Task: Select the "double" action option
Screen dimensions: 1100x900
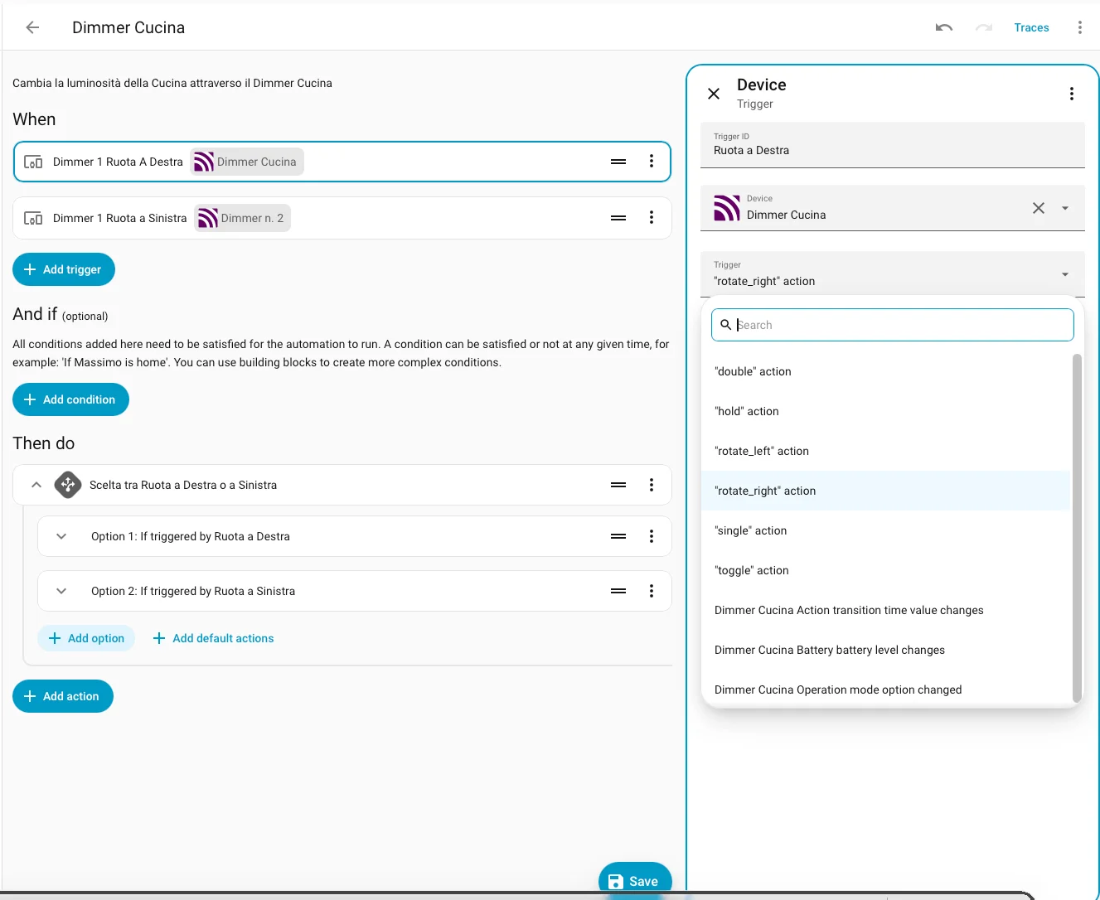Action: coord(886,371)
